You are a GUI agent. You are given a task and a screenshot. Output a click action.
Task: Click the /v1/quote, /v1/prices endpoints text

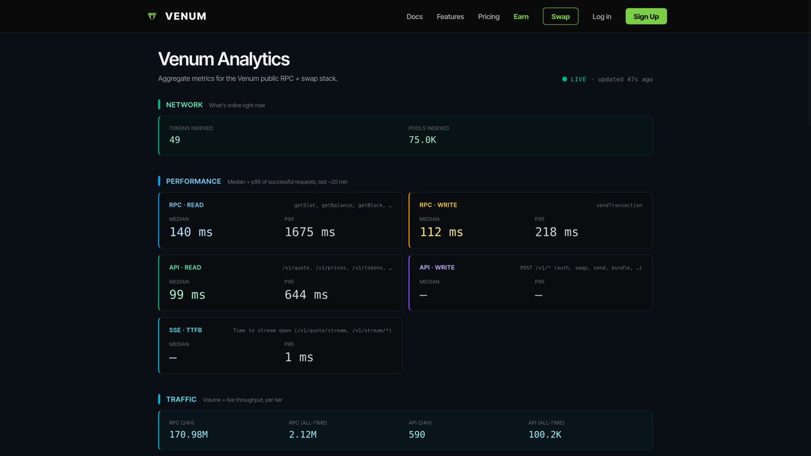pyautogui.click(x=337, y=268)
